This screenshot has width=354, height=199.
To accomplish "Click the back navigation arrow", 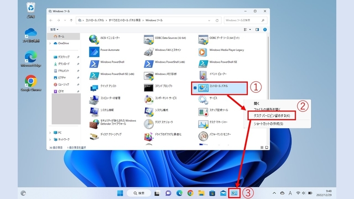I will (51, 20).
